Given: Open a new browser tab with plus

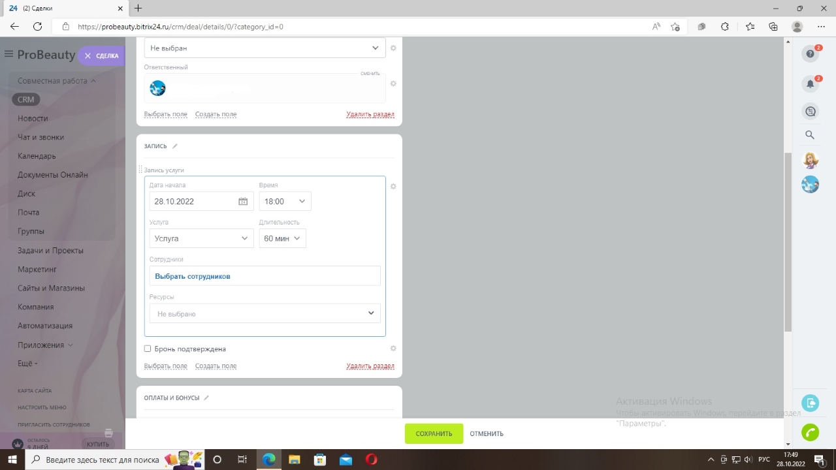Looking at the screenshot, I should pos(138,8).
